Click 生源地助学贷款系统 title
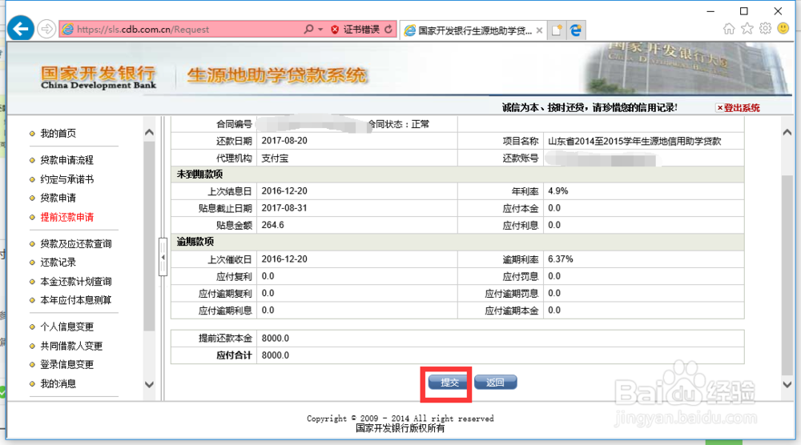Viewport: 801px width, 445px height. (276, 75)
